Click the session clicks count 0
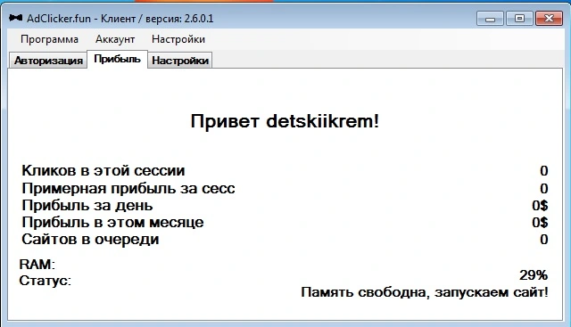The image size is (571, 327). [544, 170]
